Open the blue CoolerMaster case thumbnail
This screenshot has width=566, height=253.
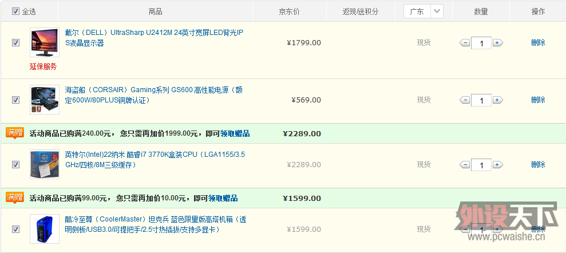(x=45, y=229)
